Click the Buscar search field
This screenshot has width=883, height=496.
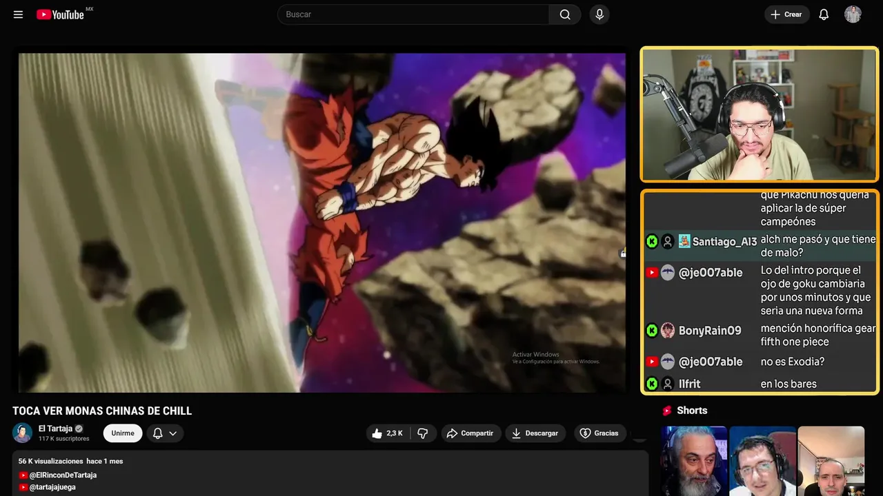click(413, 14)
